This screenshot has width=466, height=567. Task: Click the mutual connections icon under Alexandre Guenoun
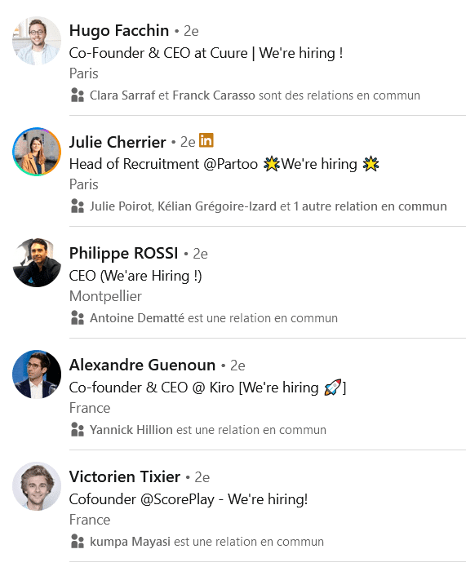coord(78,430)
